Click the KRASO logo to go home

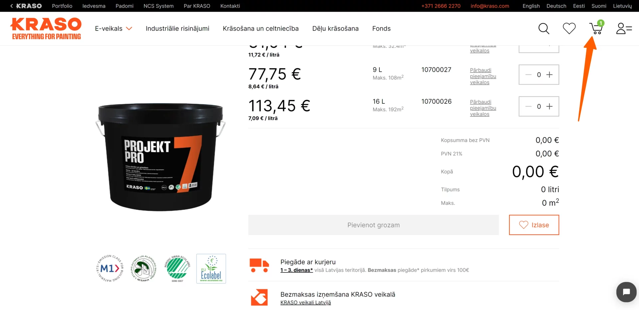point(46,29)
